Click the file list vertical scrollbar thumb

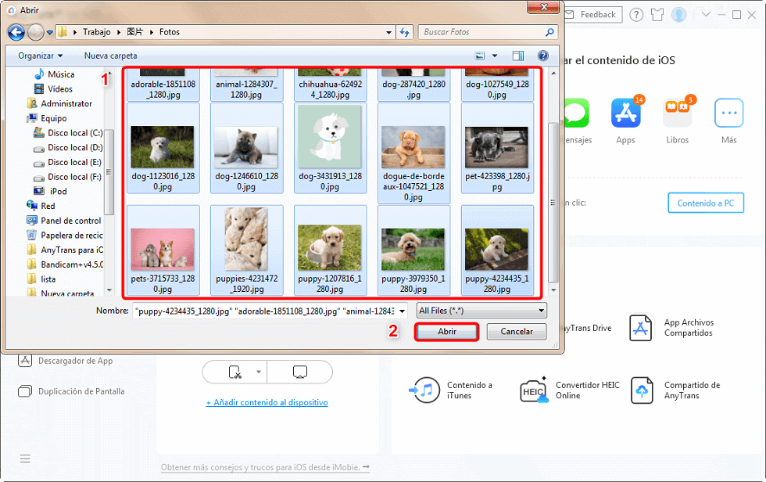click(553, 203)
